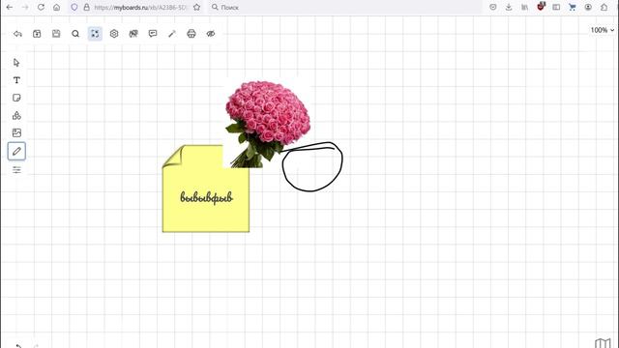Open the browser downloads icon
The image size is (619, 348).
[x=509, y=7]
